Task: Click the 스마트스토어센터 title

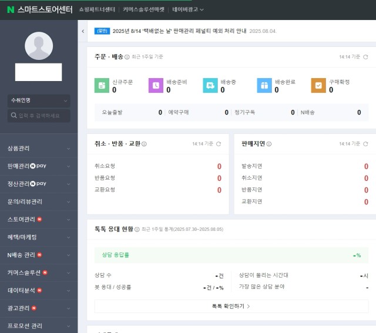Action: point(45,9)
